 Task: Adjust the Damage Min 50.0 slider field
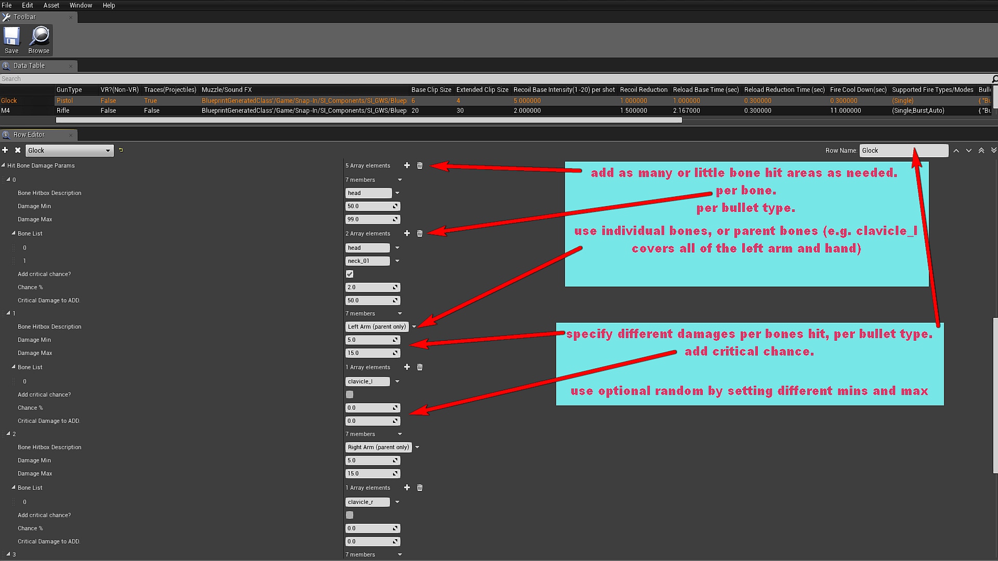pos(373,206)
